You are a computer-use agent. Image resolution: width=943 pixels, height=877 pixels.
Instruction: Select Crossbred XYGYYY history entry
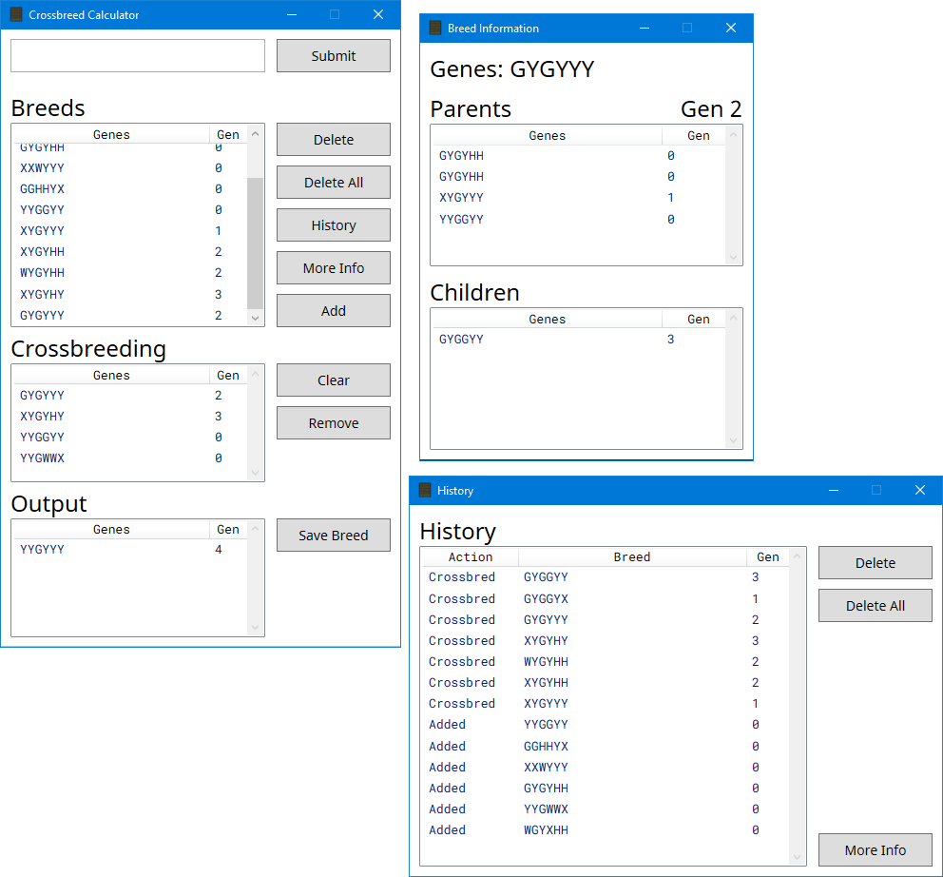click(605, 704)
